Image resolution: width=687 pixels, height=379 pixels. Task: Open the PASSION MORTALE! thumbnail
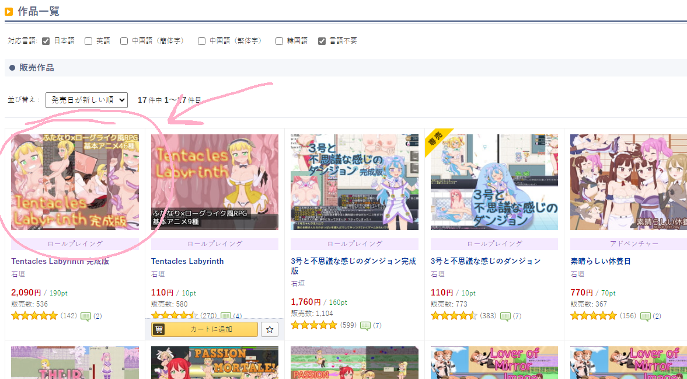point(215,363)
